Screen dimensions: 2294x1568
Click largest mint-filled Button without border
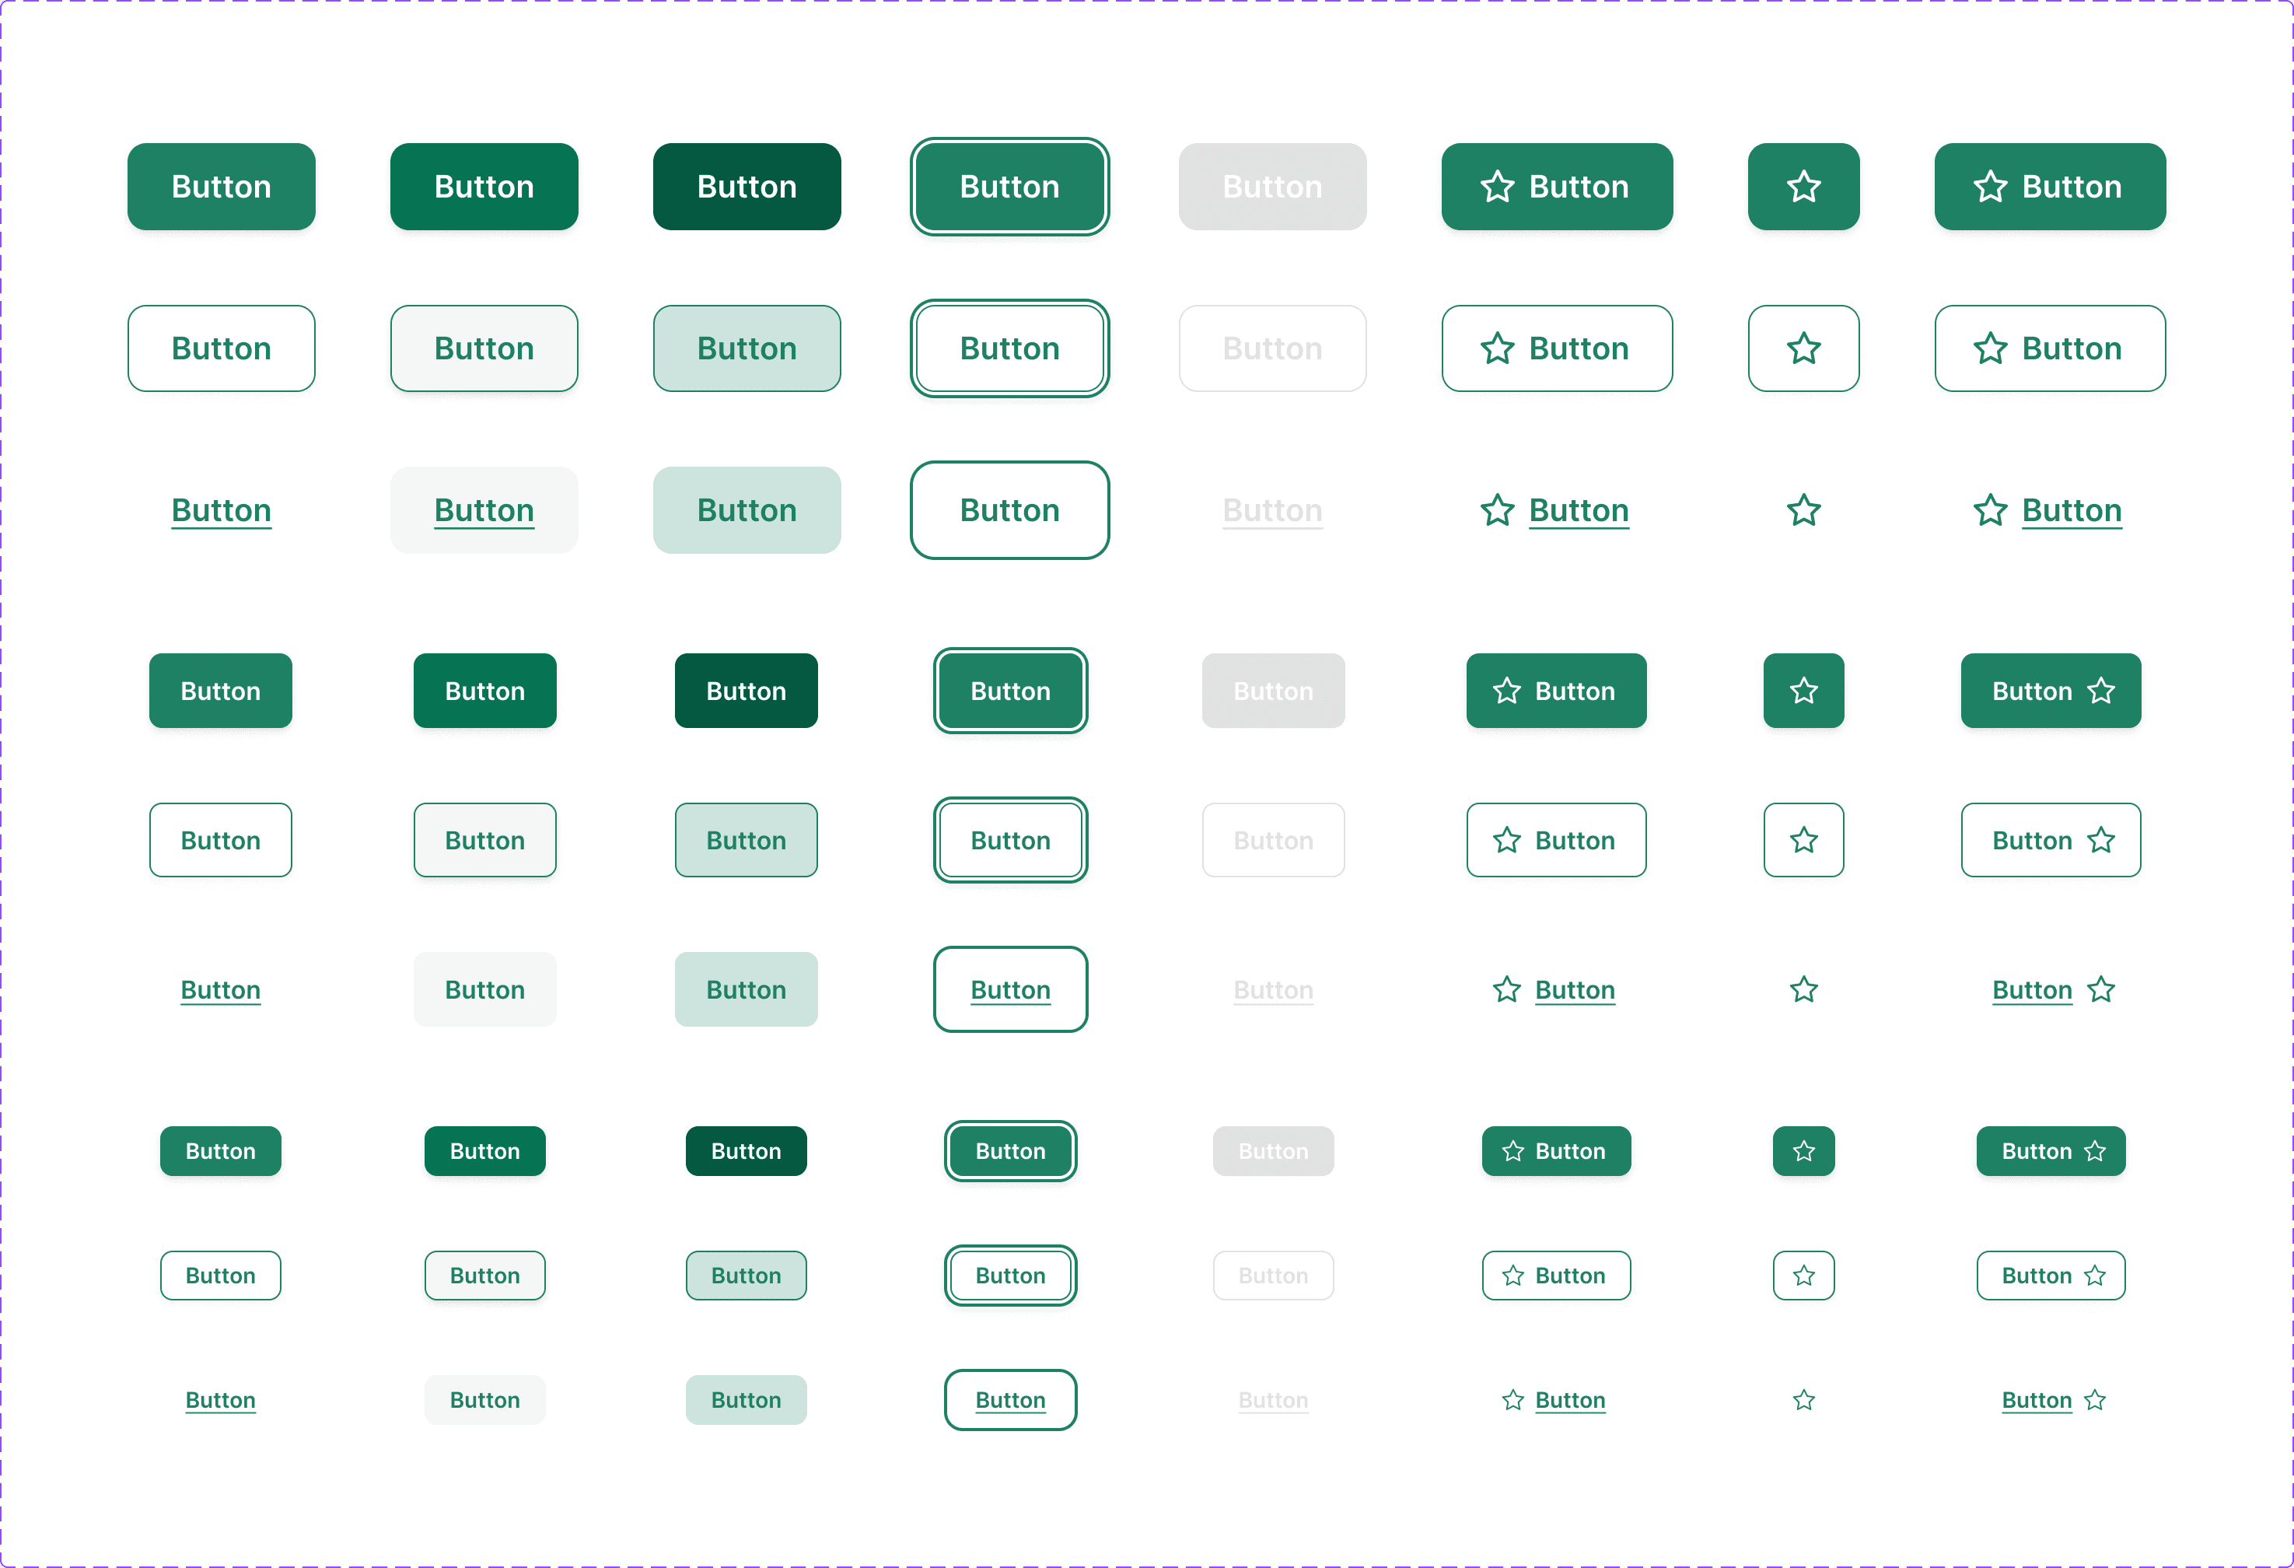coord(747,510)
